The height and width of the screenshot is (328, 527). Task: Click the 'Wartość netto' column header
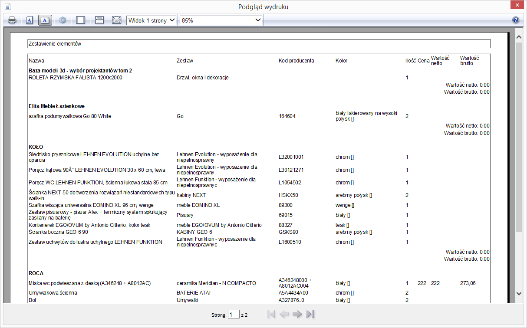pos(440,60)
